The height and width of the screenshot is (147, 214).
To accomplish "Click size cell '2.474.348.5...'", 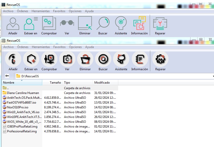I will [x=52, y=112].
